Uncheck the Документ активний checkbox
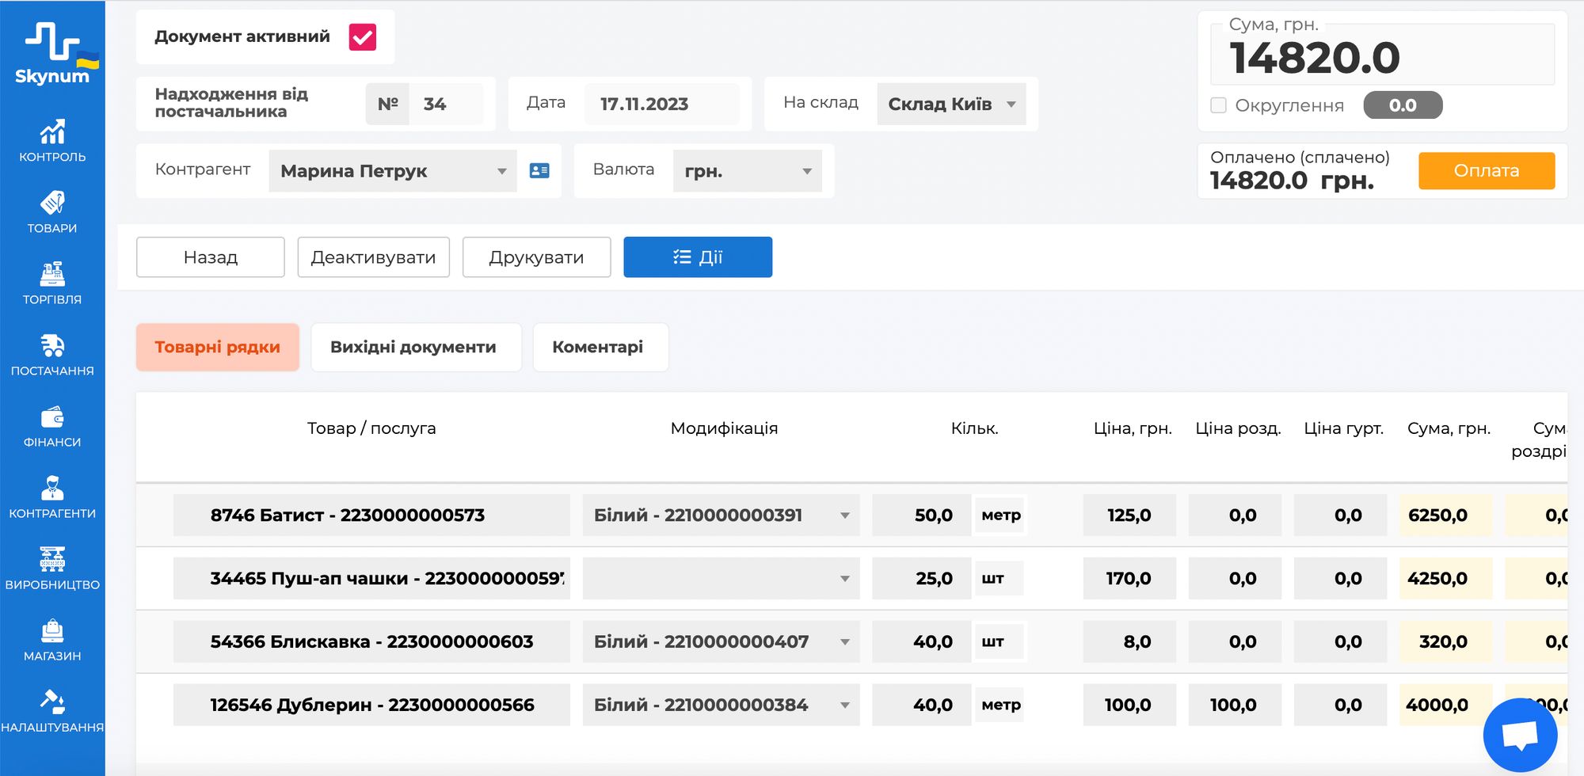1584x776 pixels. click(363, 37)
